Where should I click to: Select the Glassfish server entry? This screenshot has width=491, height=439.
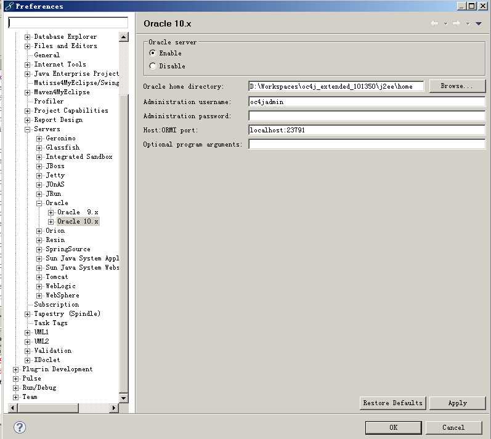pyautogui.click(x=63, y=147)
